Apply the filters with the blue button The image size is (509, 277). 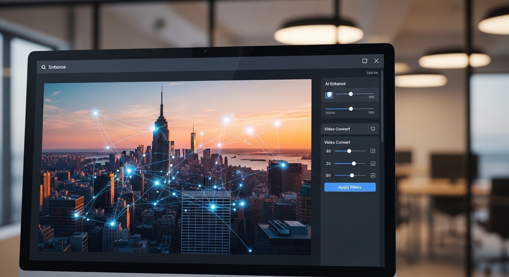350,187
